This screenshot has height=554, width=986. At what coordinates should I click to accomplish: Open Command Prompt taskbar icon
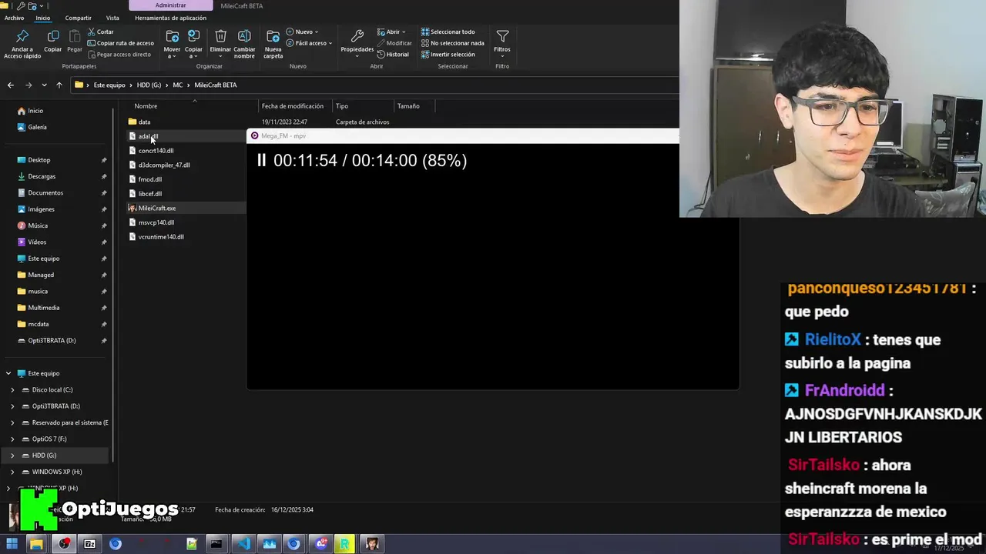click(216, 544)
